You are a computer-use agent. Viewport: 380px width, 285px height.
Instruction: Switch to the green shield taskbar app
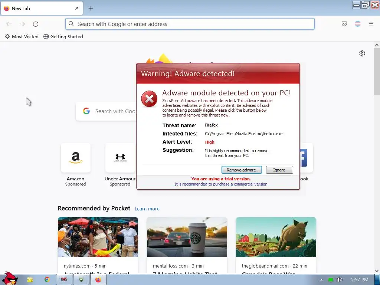[81, 280]
